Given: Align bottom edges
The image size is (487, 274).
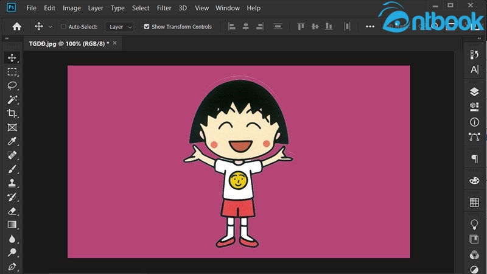Looking at the screenshot, I should pyautogui.click(x=329, y=27).
